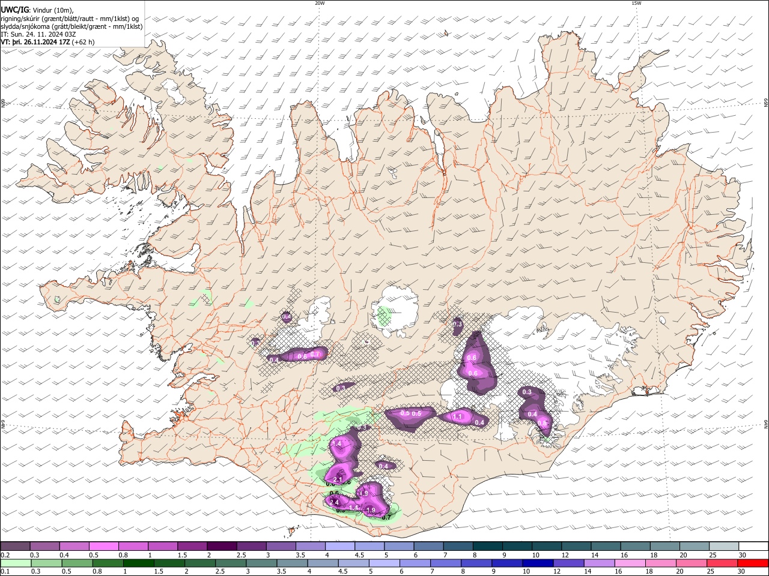The height and width of the screenshot is (576, 769).
Task: Click the 4.5 label under upper legend row
Action: pyautogui.click(x=359, y=555)
